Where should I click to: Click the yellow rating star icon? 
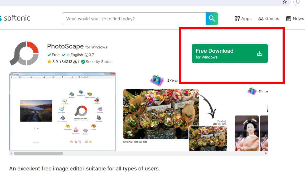49,62
